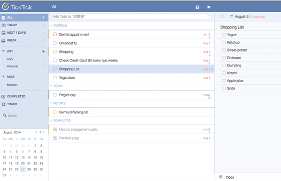281x181 pixels.
Task: Open the Check Credit Card Bill task
Action: (131, 60)
